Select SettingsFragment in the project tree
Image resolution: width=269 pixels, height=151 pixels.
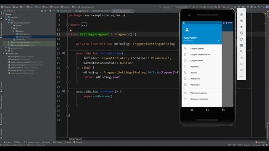click(x=25, y=37)
